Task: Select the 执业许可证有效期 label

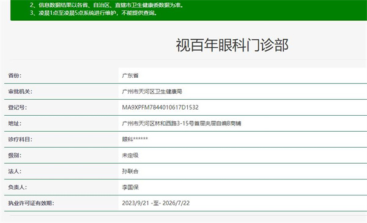Action: (x=31, y=203)
